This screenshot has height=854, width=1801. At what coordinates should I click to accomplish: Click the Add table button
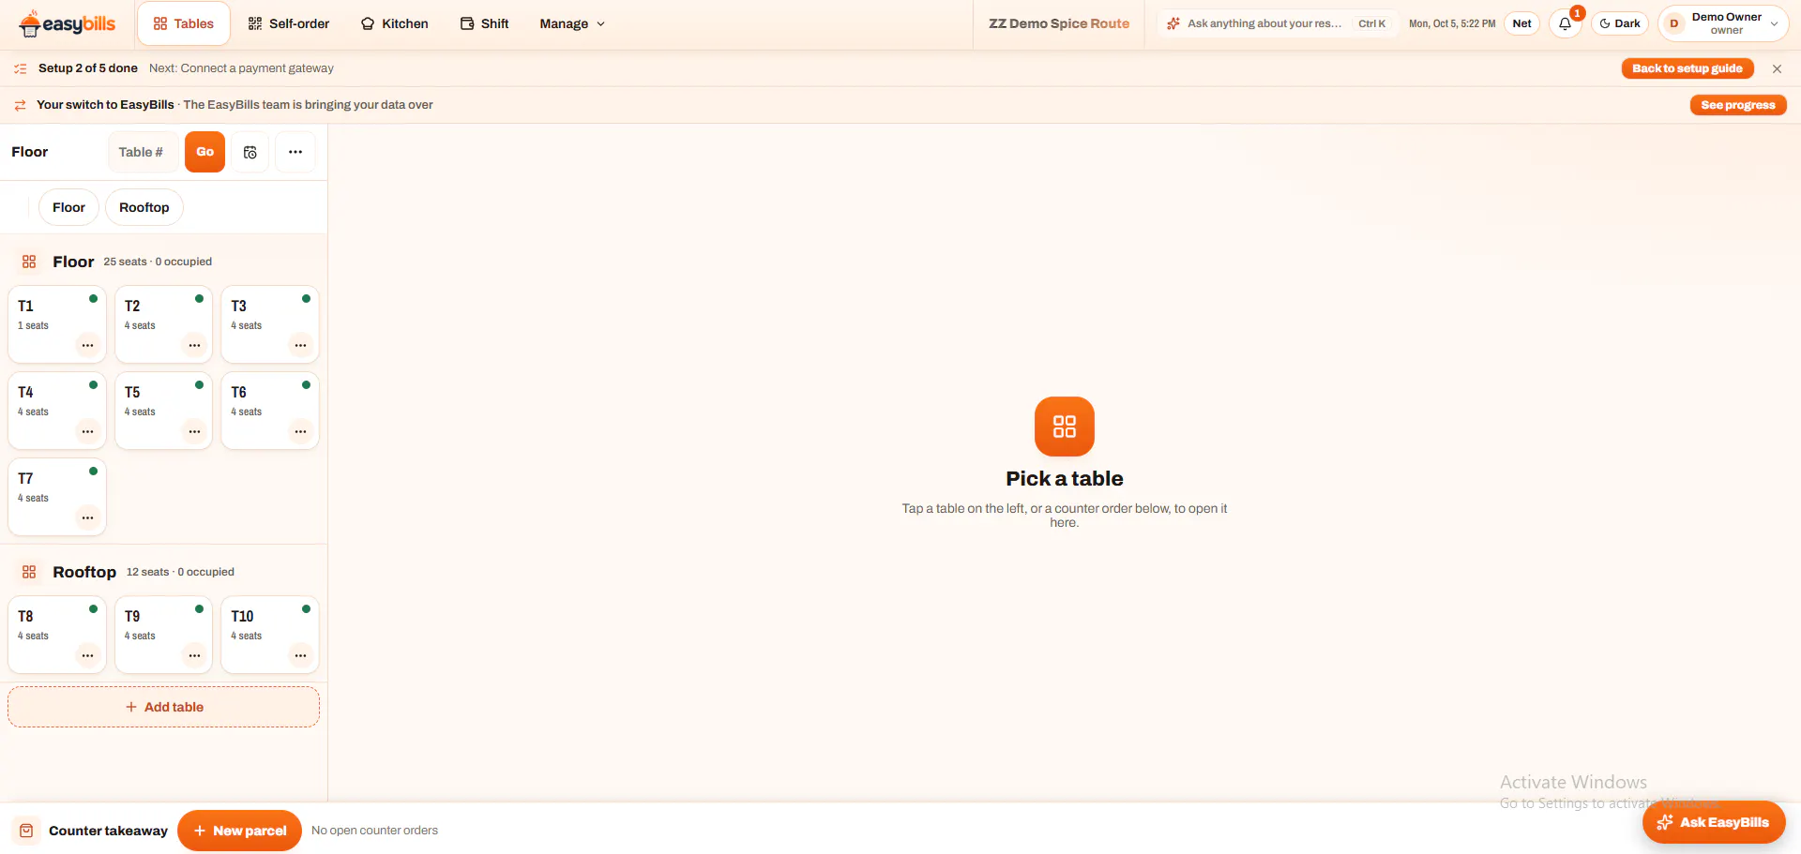(x=164, y=707)
